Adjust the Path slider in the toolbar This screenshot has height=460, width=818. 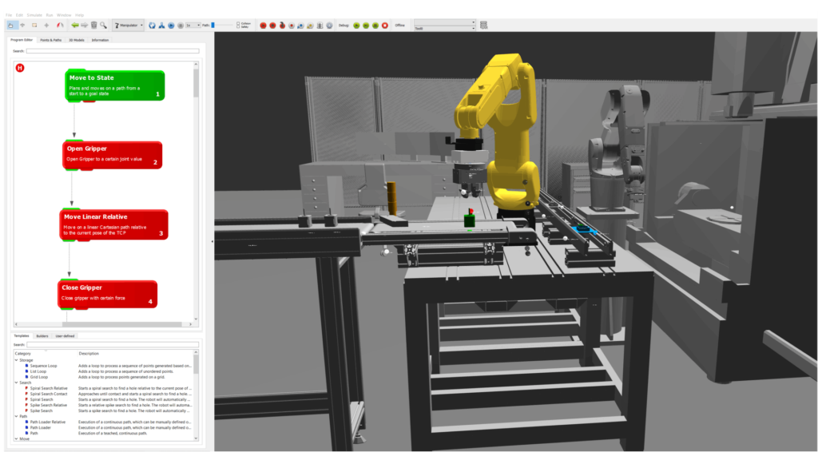[212, 25]
